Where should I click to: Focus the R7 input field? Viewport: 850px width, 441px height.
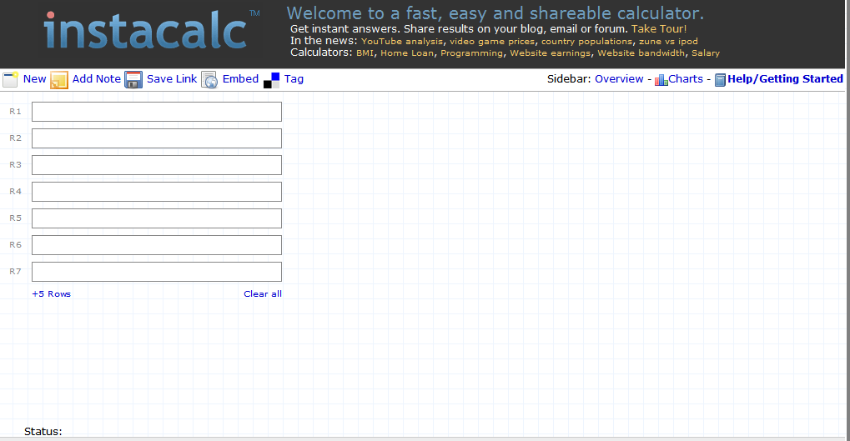157,272
